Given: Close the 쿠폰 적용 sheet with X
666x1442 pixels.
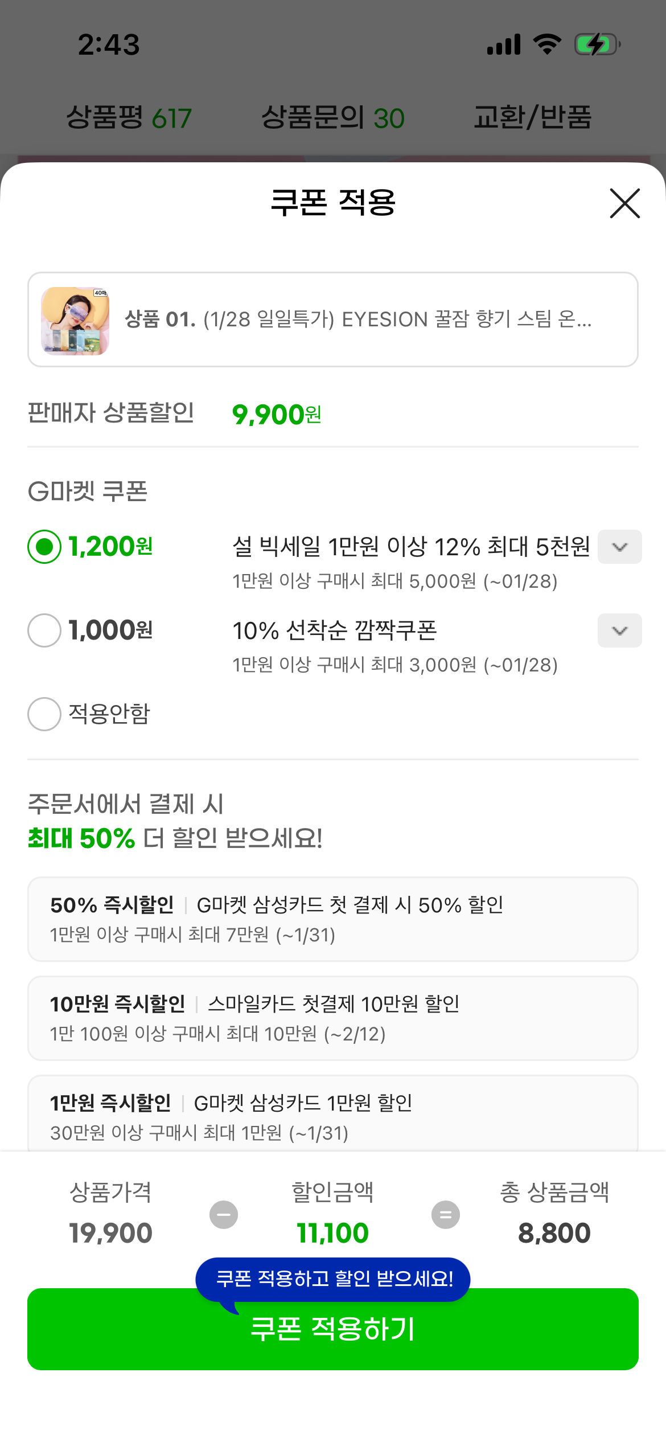Looking at the screenshot, I should [624, 203].
